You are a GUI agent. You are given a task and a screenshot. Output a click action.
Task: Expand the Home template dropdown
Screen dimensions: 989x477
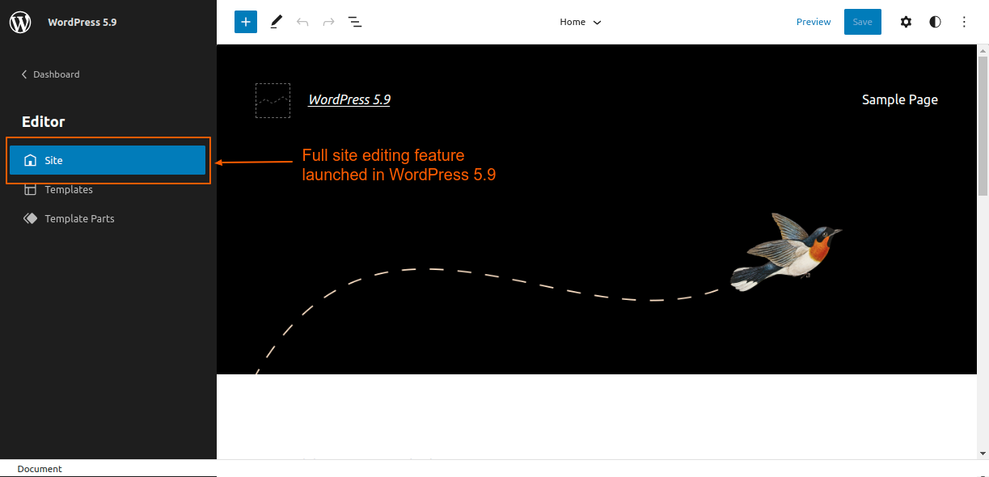click(581, 22)
